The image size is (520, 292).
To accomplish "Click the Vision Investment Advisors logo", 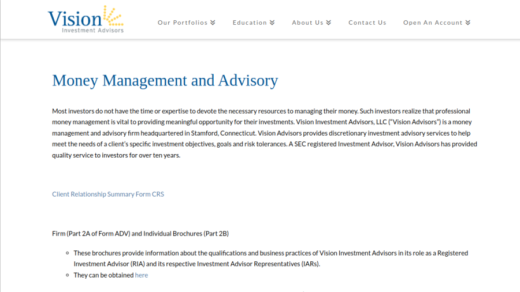I will click(86, 20).
